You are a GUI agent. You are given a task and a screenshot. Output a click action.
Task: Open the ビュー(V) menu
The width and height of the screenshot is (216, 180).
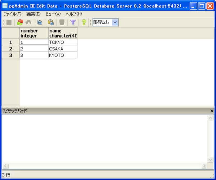[x=53, y=14]
